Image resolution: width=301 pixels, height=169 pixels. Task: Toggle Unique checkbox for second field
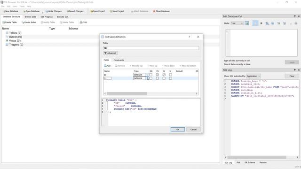click(170, 78)
